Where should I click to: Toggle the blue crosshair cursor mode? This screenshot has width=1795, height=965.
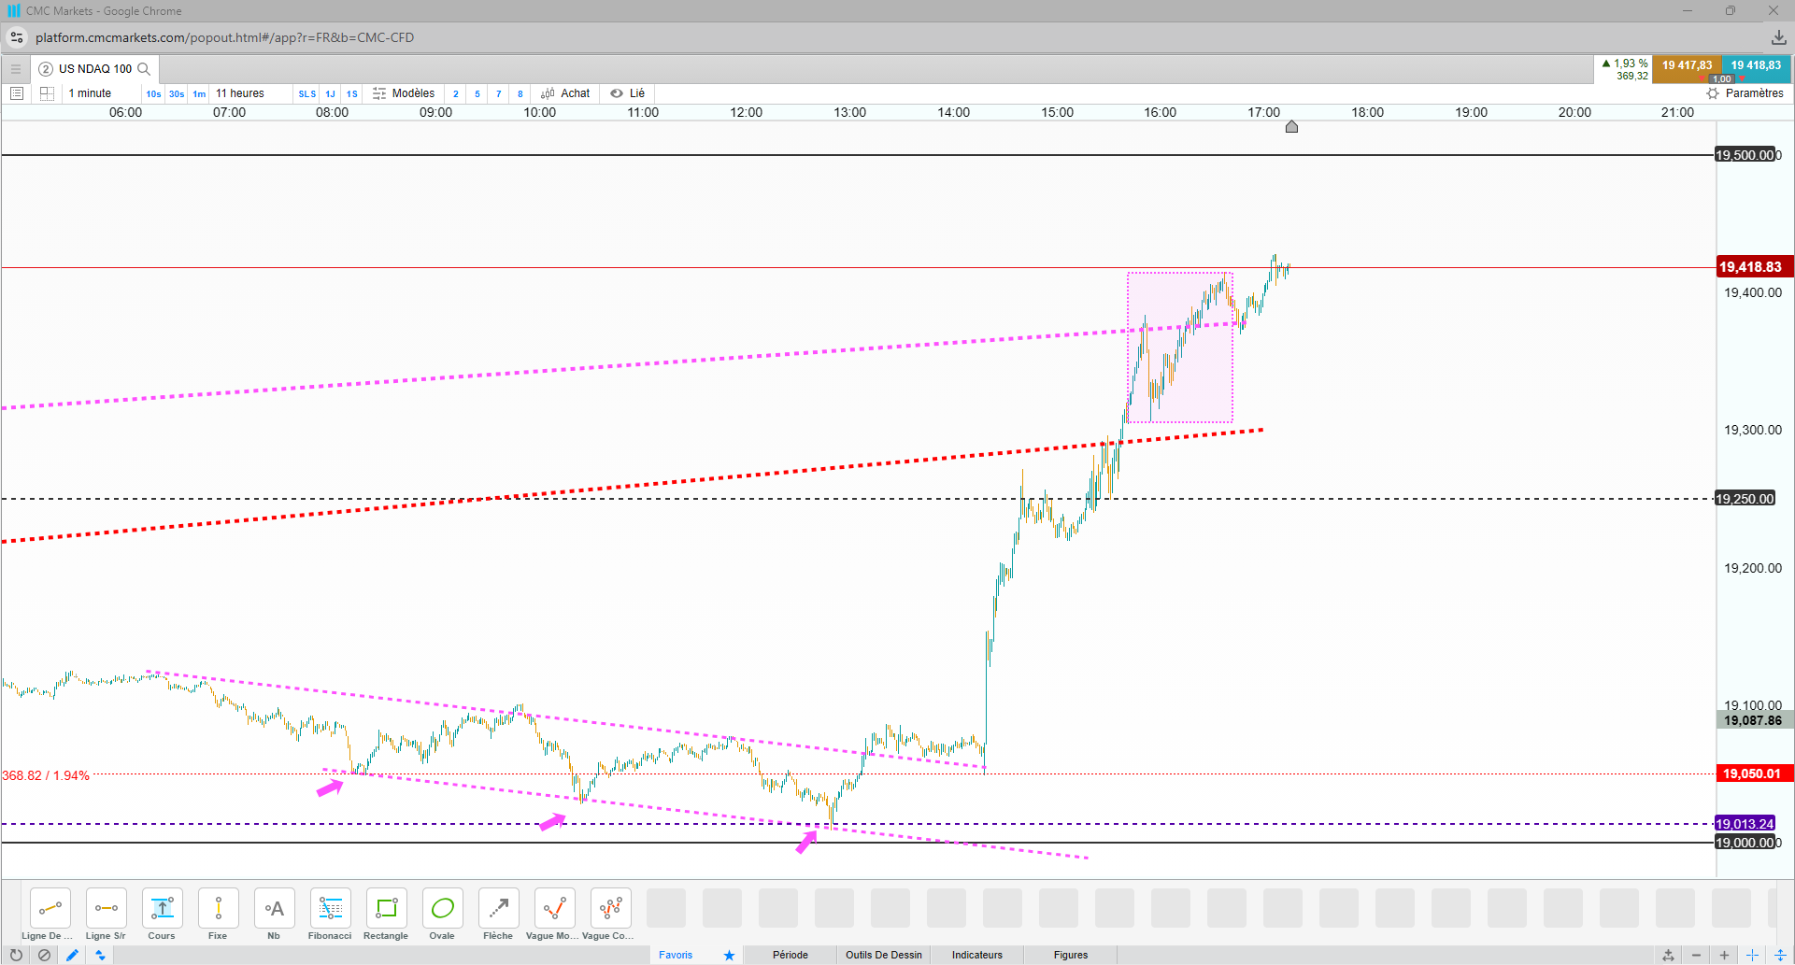tap(1752, 955)
